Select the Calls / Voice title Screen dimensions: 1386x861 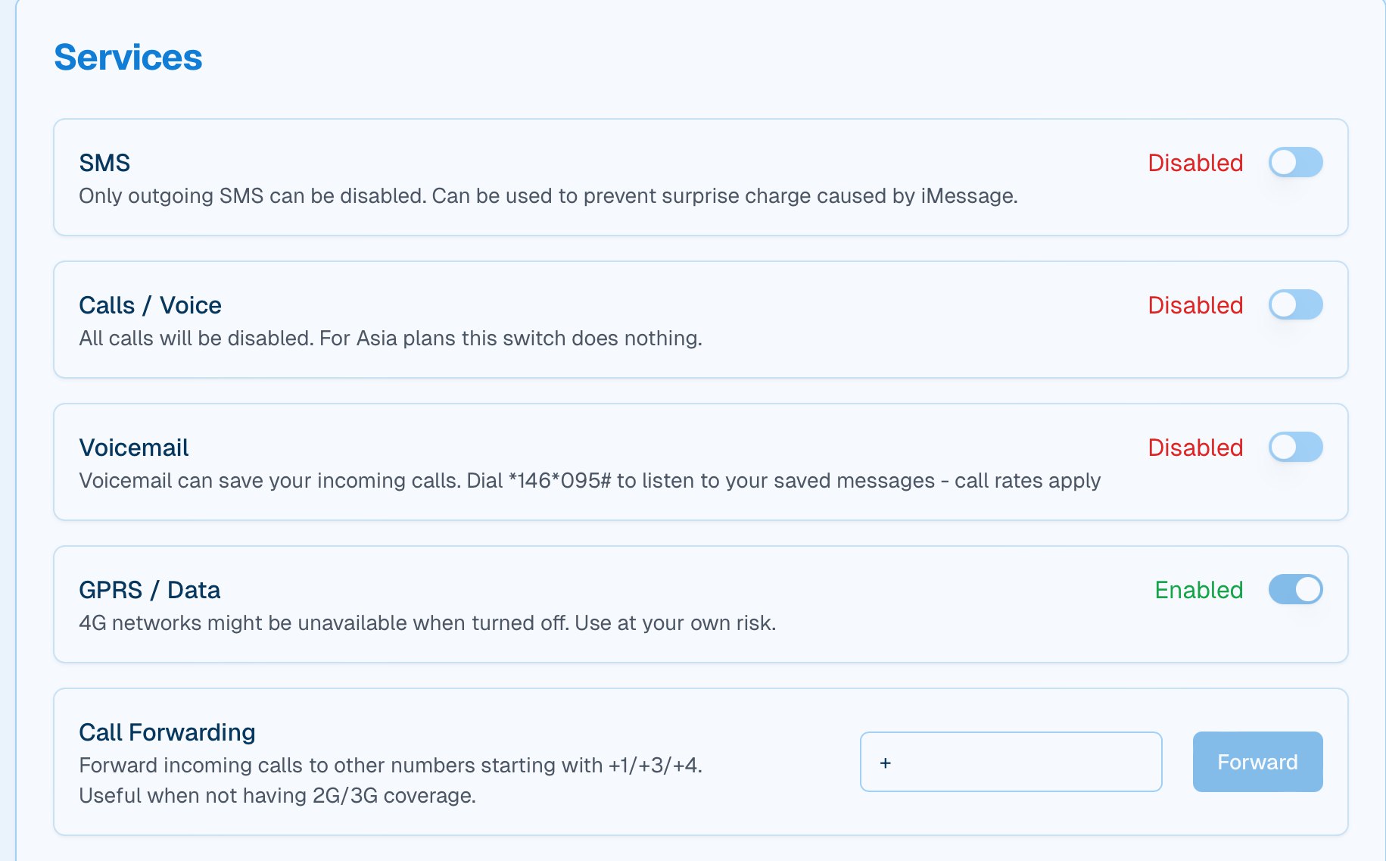point(150,305)
